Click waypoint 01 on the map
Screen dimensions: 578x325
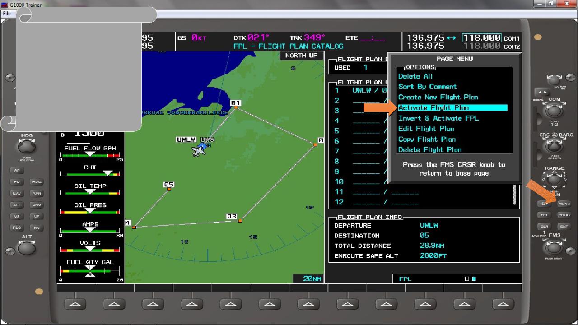click(236, 107)
